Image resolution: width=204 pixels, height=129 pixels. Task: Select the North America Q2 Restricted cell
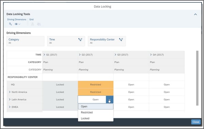pyautogui.click(x=96, y=92)
